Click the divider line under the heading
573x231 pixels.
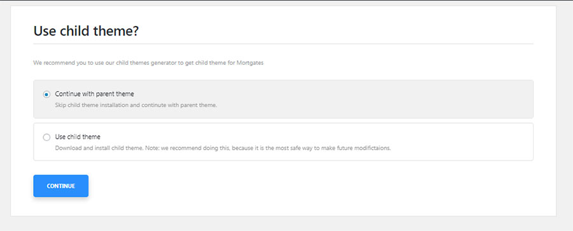click(283, 44)
